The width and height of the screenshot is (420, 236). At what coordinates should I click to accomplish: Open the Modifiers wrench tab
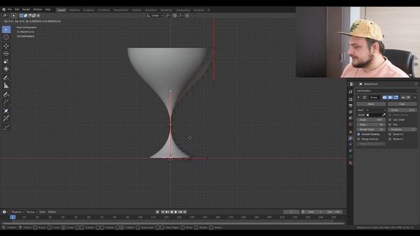coord(350,138)
